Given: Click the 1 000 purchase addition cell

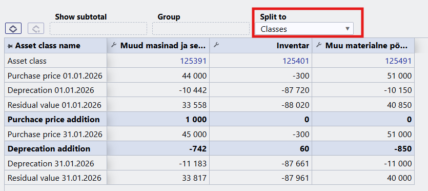Looking at the screenshot, I should click(158, 120).
